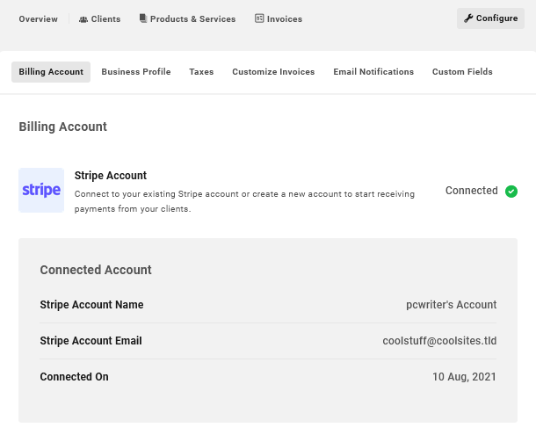Click the 10 Aug, 2021 date
Screen dimensions: 536x442
464,377
